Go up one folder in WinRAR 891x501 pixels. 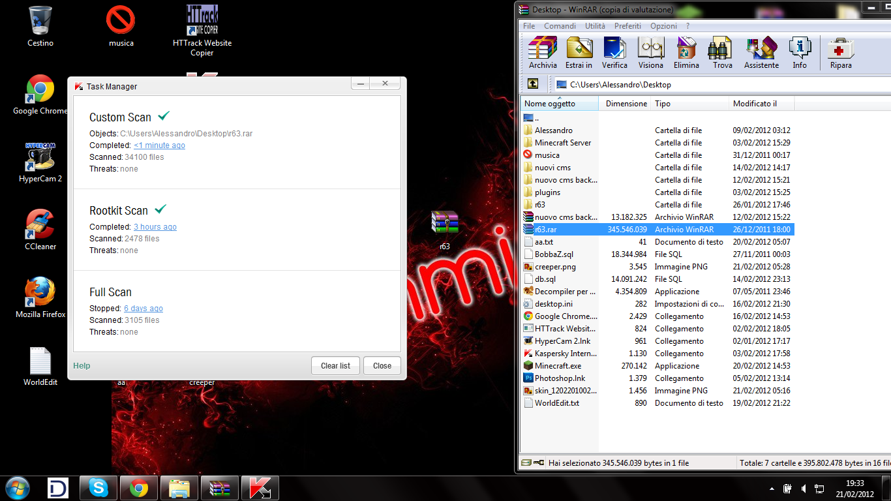[x=533, y=84]
